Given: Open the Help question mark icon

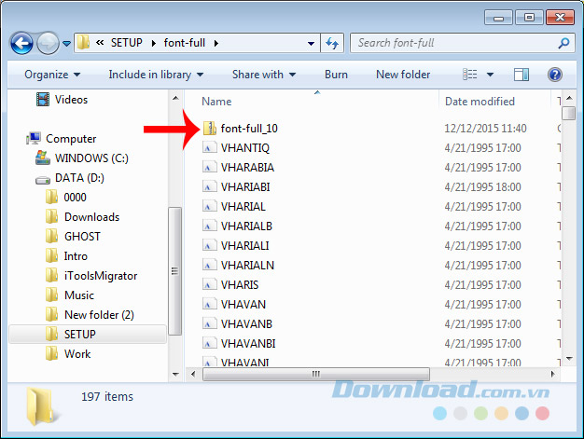Looking at the screenshot, I should (x=554, y=75).
